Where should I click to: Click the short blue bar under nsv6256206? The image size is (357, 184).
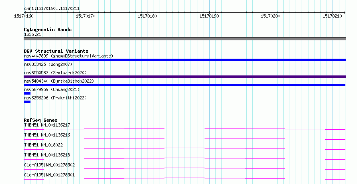tap(27, 102)
